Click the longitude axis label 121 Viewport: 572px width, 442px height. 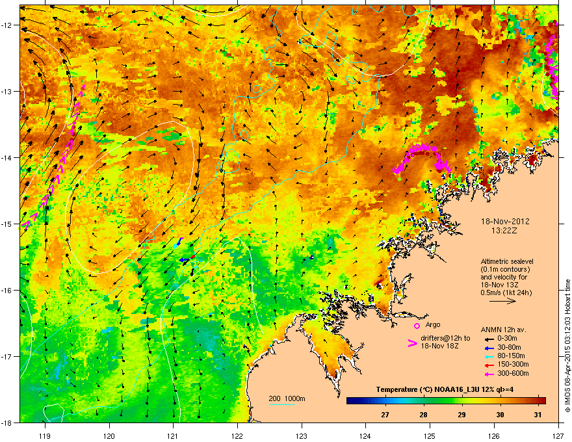(173, 436)
